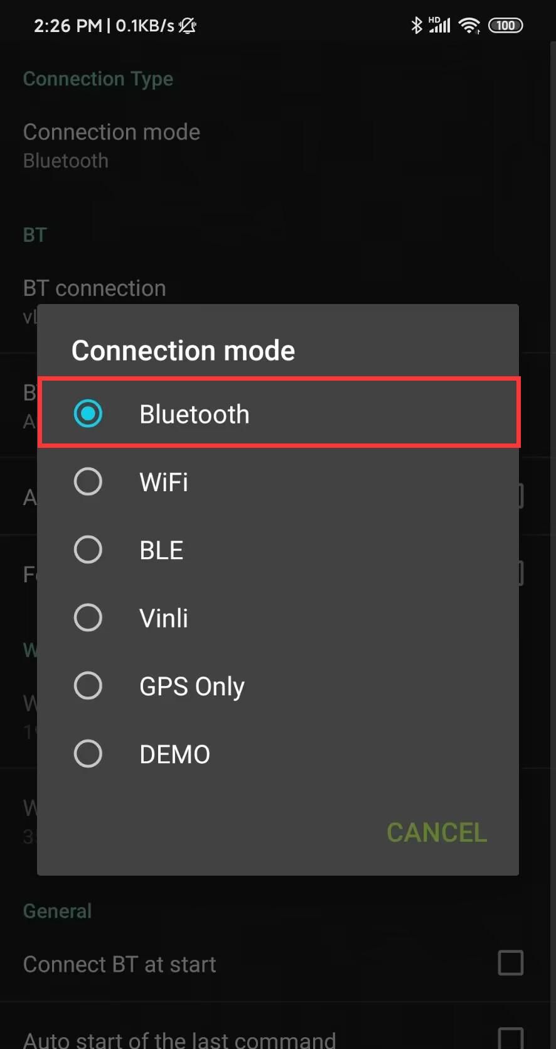
Task: Tap the WiFi option label
Action: (x=164, y=482)
